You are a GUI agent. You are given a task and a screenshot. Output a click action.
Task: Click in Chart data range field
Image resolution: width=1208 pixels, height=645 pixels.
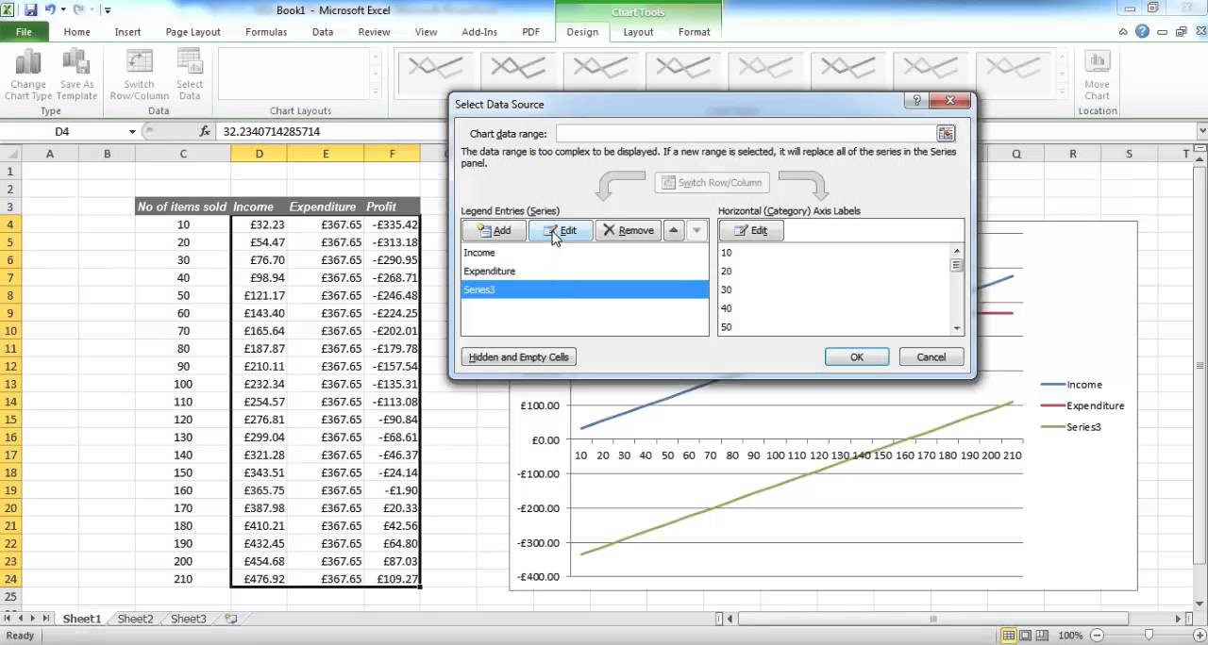(746, 134)
